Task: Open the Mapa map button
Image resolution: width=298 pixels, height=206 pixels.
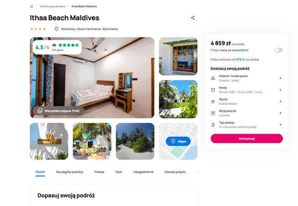Action: click(178, 141)
